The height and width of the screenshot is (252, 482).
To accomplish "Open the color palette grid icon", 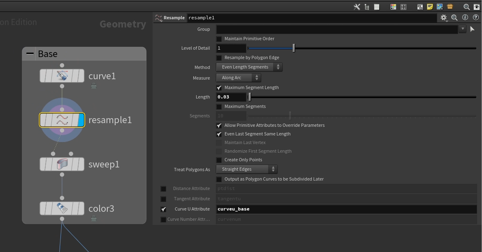I will [393, 7].
